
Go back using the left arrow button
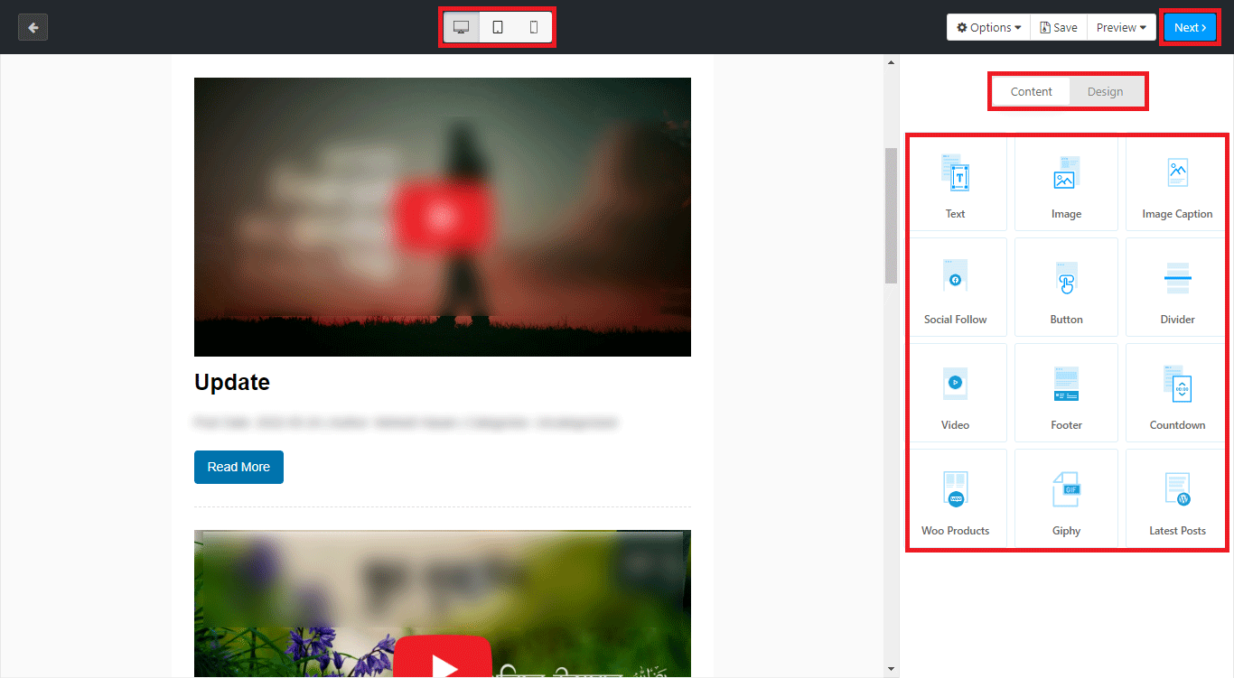pos(33,27)
